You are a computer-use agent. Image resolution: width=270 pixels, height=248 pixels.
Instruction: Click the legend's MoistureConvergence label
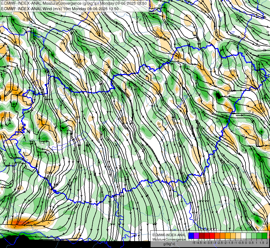point(169,239)
